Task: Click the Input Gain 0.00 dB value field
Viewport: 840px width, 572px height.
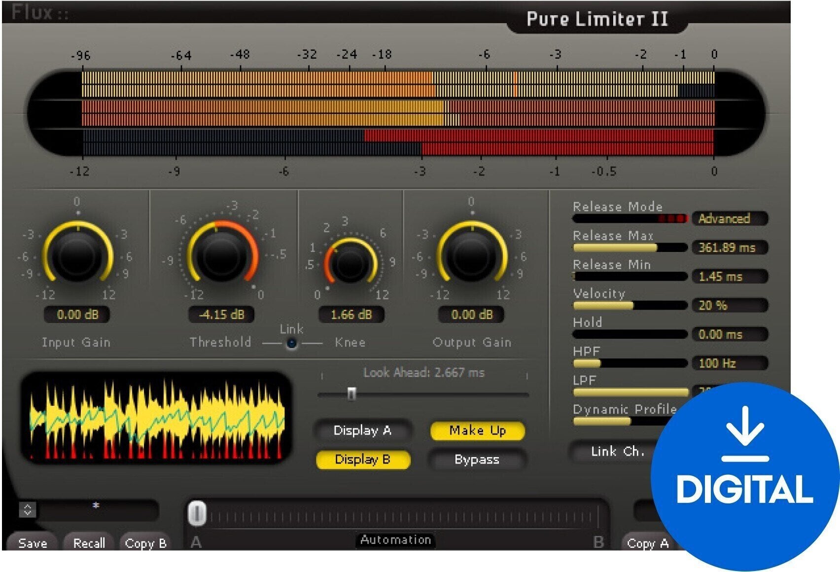Action: (x=77, y=315)
